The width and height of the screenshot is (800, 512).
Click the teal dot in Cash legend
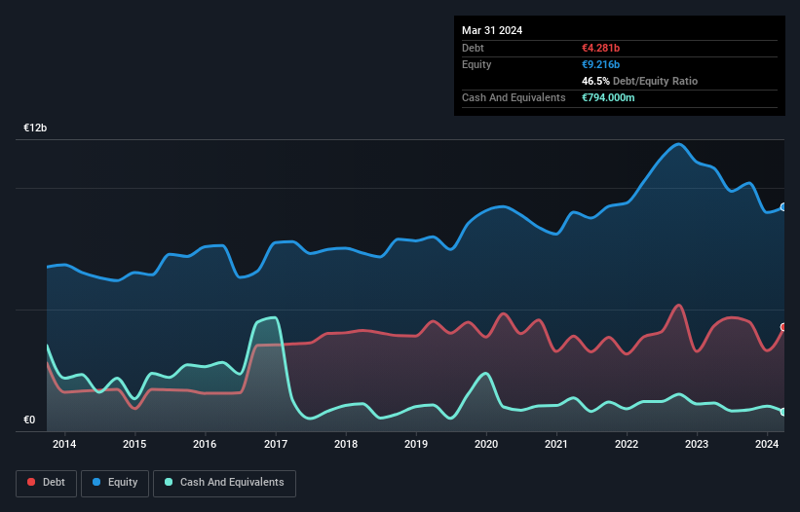(x=169, y=482)
